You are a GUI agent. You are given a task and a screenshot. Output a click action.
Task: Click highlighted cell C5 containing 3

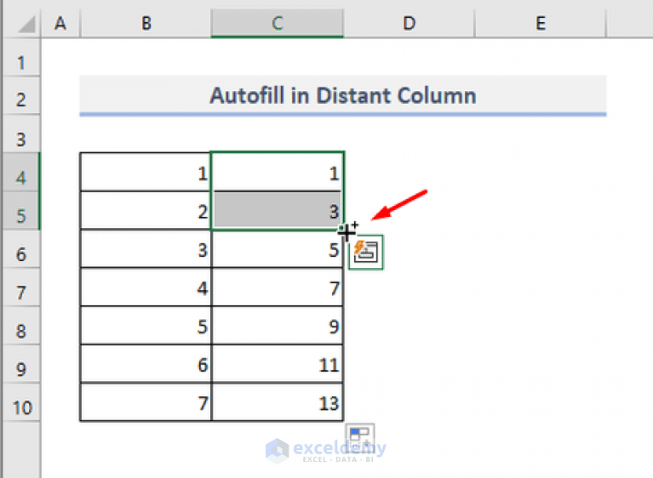[278, 210]
